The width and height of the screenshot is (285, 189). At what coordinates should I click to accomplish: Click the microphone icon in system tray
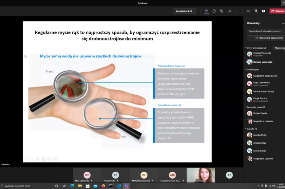tap(266, 186)
